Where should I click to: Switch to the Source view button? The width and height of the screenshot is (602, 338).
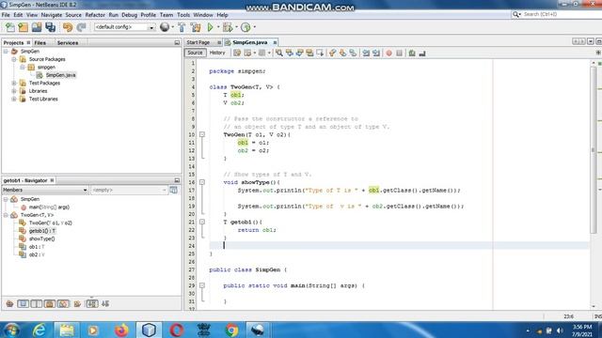195,53
